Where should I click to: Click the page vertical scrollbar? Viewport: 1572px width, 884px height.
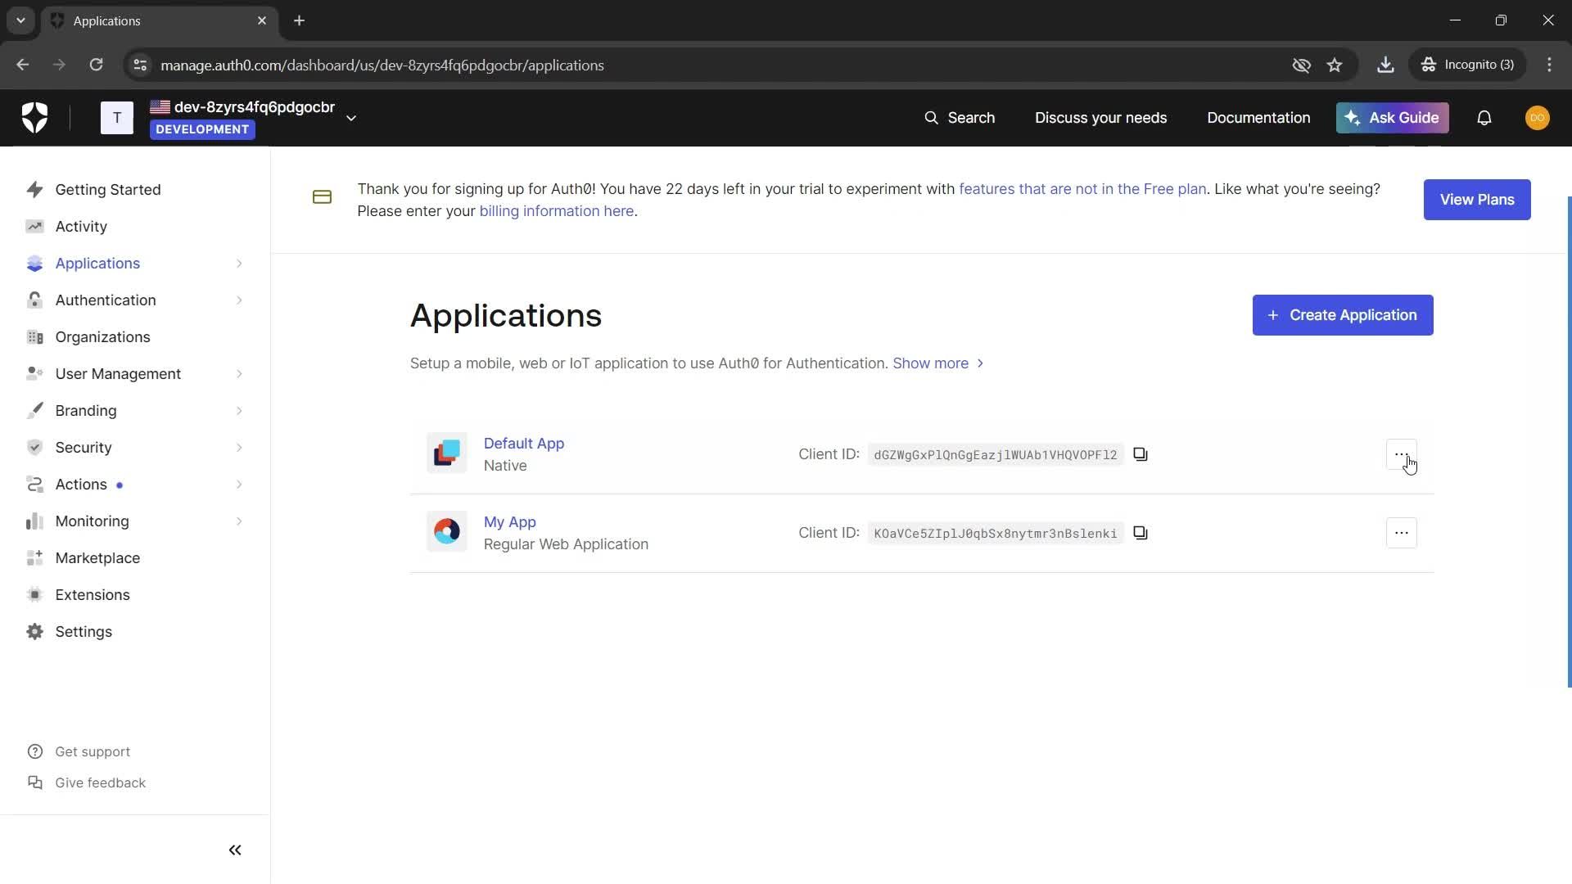pos(1569,442)
